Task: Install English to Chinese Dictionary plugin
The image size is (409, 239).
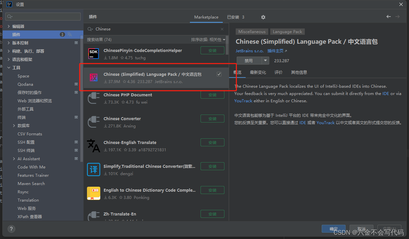Action: tap(212, 190)
